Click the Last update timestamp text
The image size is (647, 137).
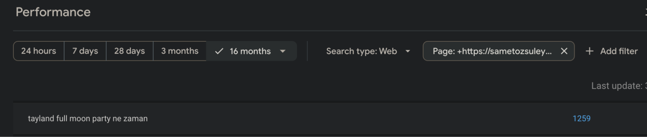[619, 86]
